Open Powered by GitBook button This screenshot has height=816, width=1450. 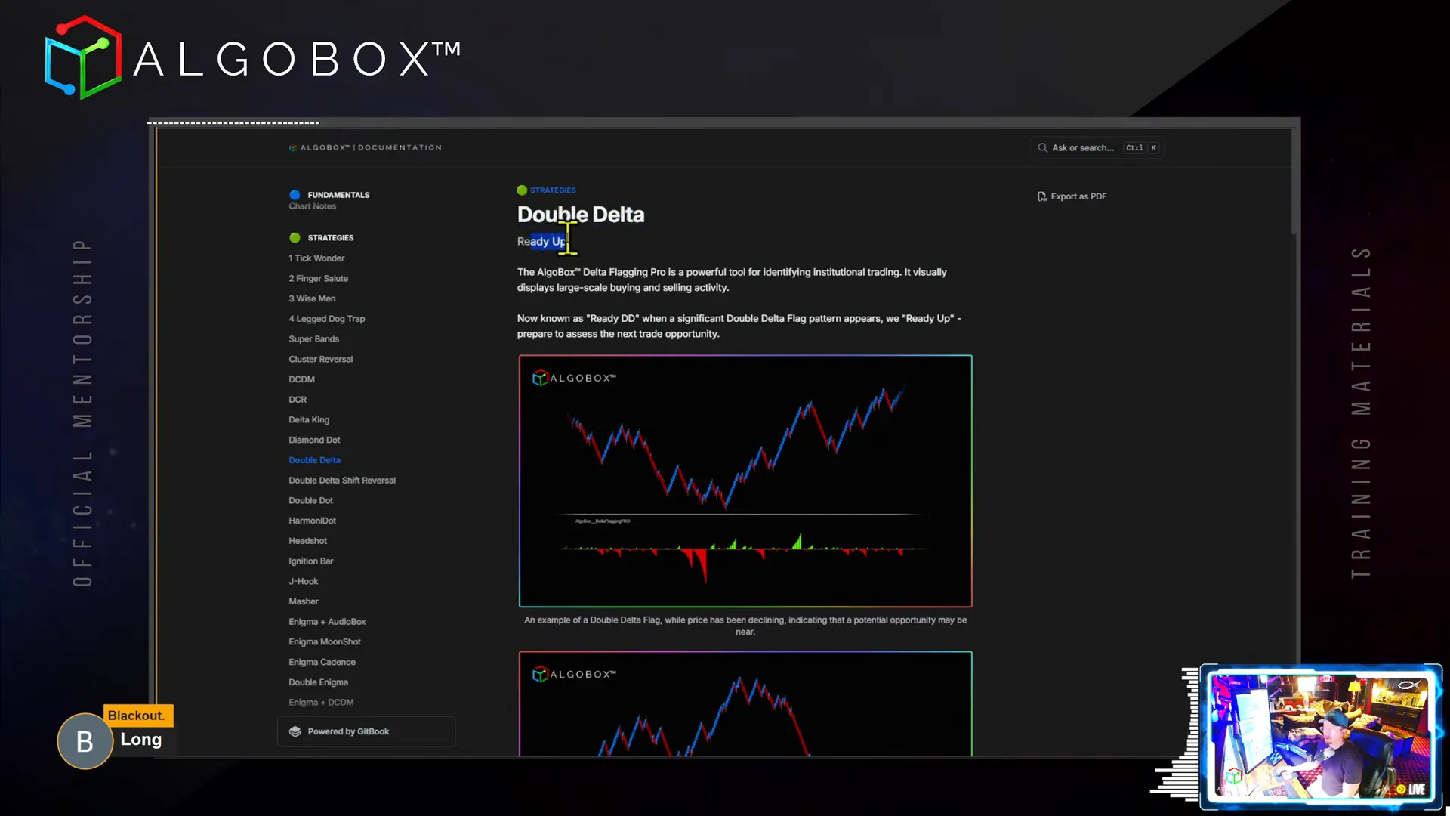(366, 731)
